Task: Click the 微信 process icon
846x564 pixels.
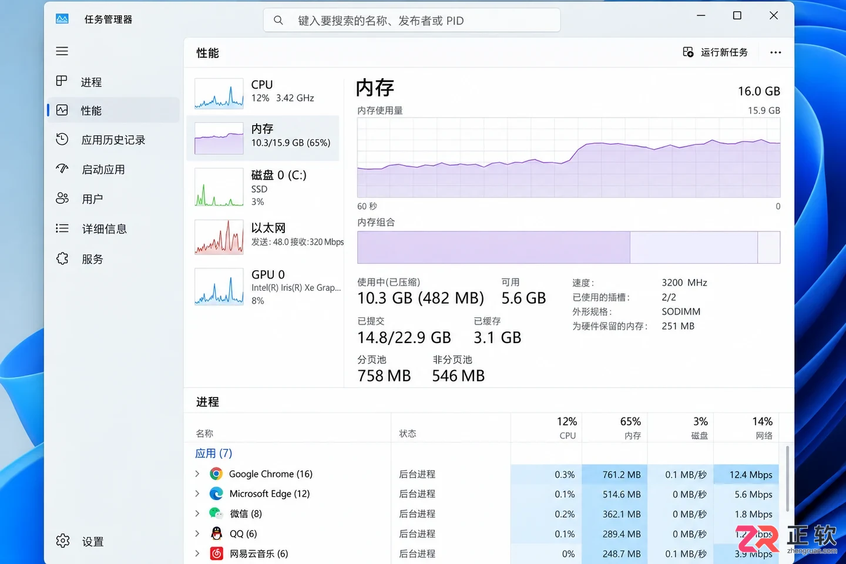Action: tap(216, 513)
